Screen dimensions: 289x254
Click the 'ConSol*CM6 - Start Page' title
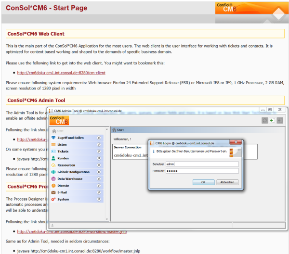coord(46,8)
